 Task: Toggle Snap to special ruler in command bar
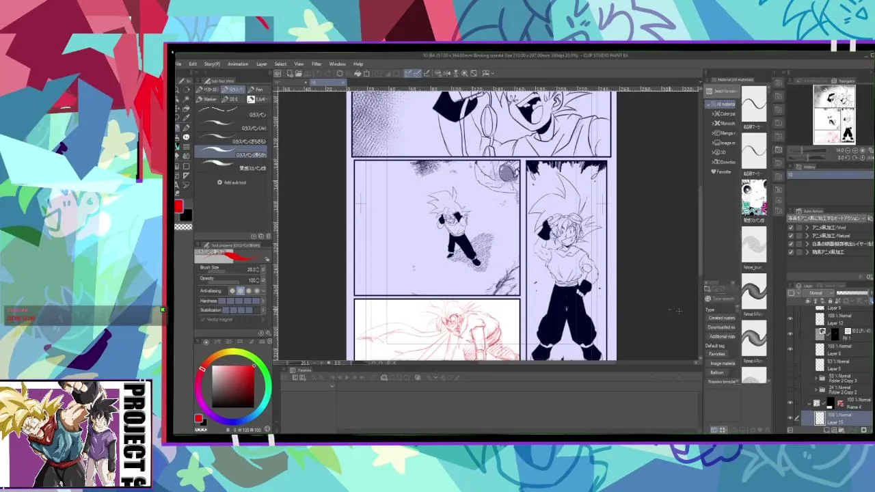coord(418,73)
